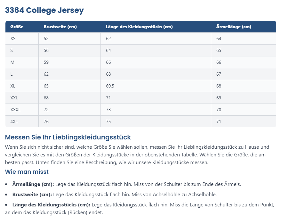Viewport: 281px width, 217px height.
Task: Click the XS size row label
Action: 13,38
